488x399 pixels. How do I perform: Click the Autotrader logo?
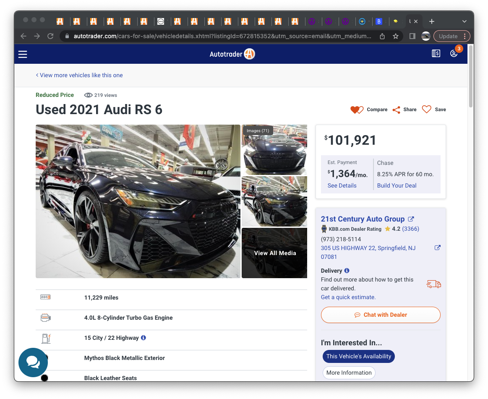[232, 54]
